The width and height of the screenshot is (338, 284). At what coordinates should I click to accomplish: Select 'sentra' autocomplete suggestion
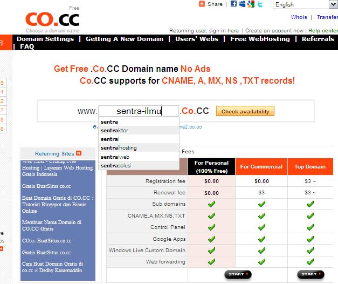pos(139,122)
